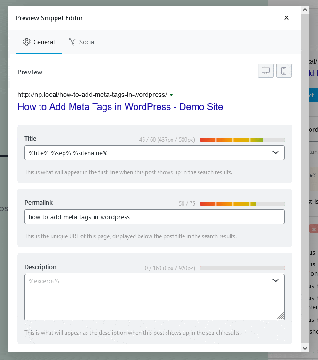Click the Preview section label

30,72
